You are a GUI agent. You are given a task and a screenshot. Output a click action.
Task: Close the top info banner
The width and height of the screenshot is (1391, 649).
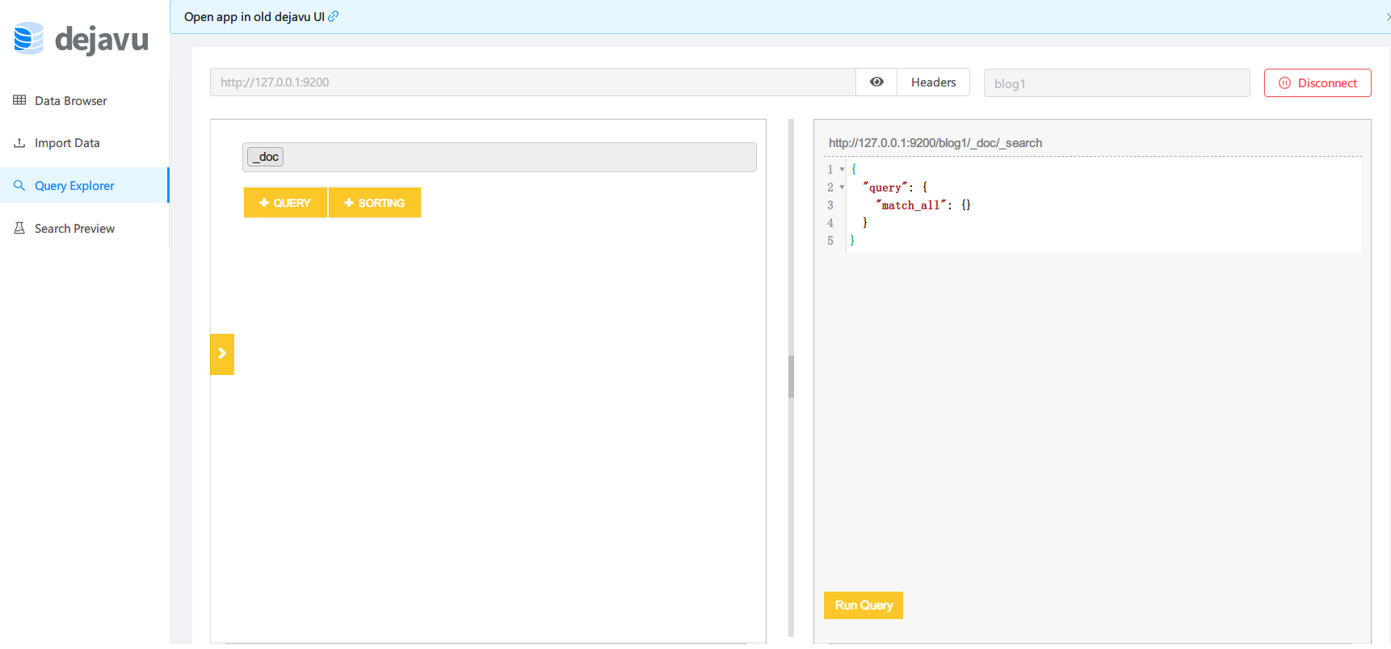click(x=1387, y=17)
